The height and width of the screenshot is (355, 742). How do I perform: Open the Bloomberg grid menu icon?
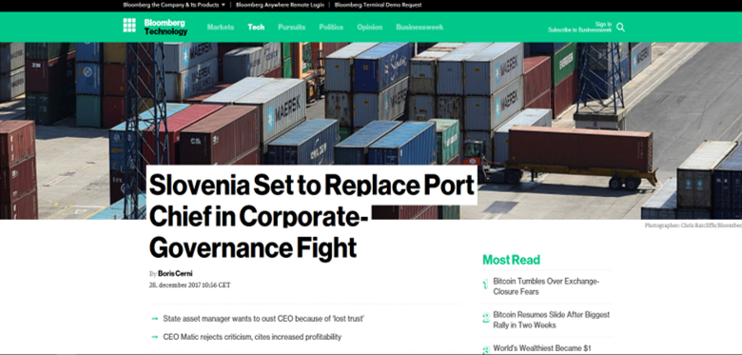pos(129,25)
